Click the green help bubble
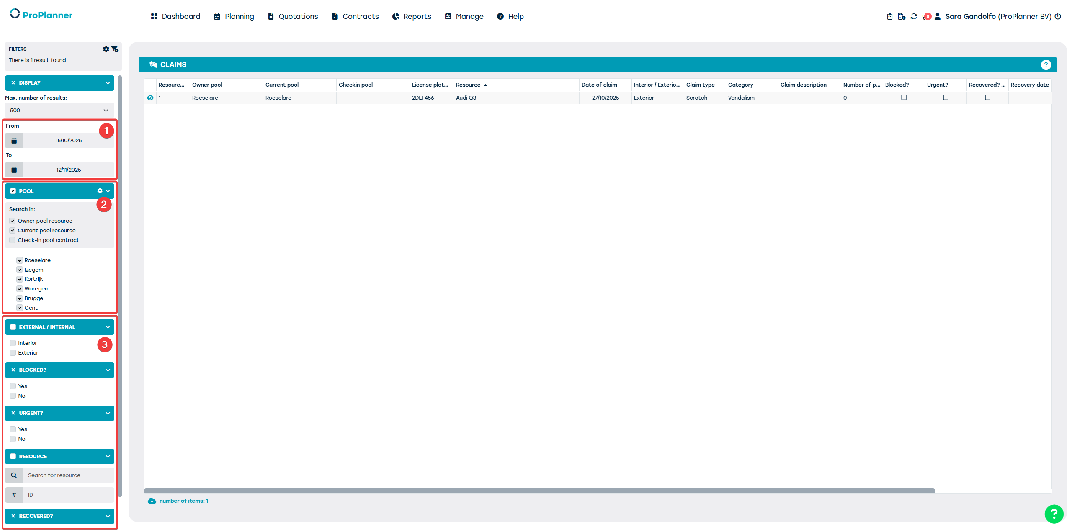 (x=1054, y=514)
